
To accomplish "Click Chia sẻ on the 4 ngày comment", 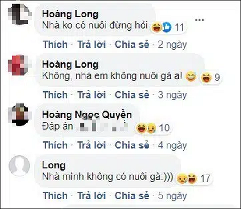I will click(132, 145).
